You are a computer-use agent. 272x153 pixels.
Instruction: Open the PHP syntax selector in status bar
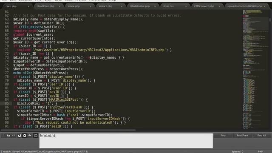[261, 152]
